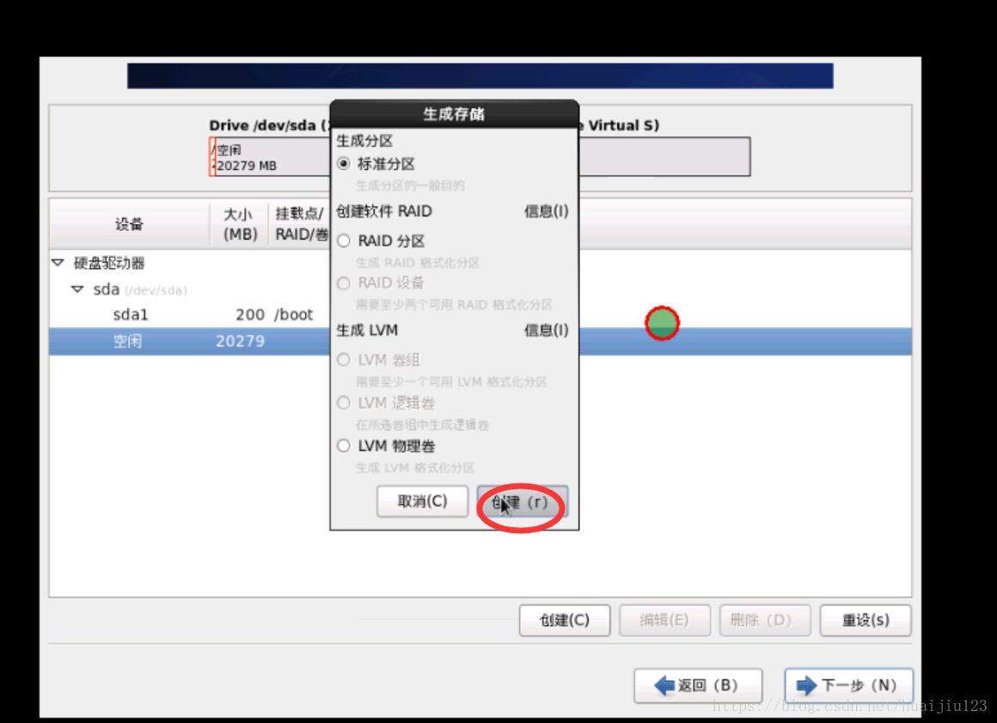This screenshot has height=723, width=997.
Task: Click the 创建软件 RAID section heading
Action: 384,211
